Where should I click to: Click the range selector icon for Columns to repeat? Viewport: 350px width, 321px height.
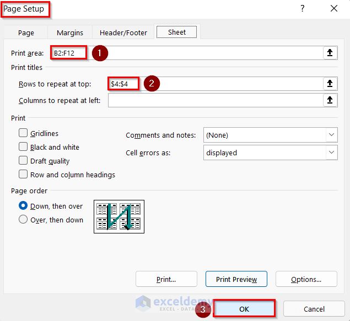[330, 100]
